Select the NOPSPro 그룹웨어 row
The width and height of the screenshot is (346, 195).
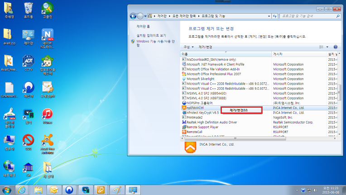click(x=259, y=103)
